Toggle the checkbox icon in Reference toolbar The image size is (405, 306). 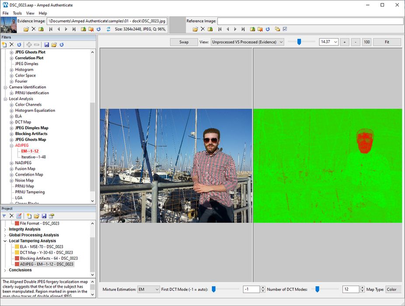click(285, 29)
